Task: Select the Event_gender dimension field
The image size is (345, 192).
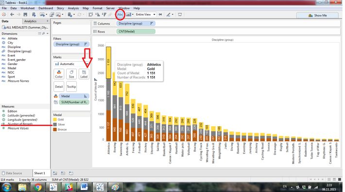Action: [17, 60]
